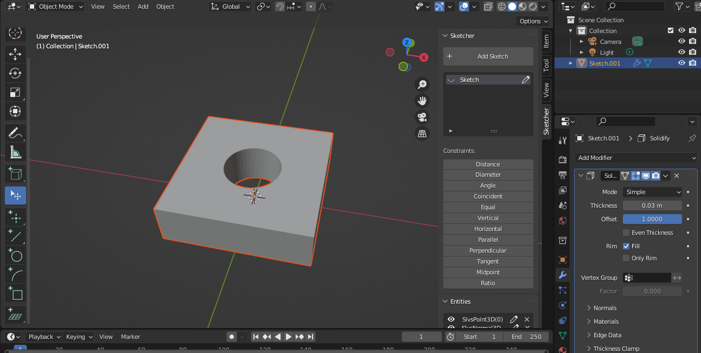This screenshot has width=701, height=353.
Task: Click the Distance constraint button
Action: click(488, 164)
